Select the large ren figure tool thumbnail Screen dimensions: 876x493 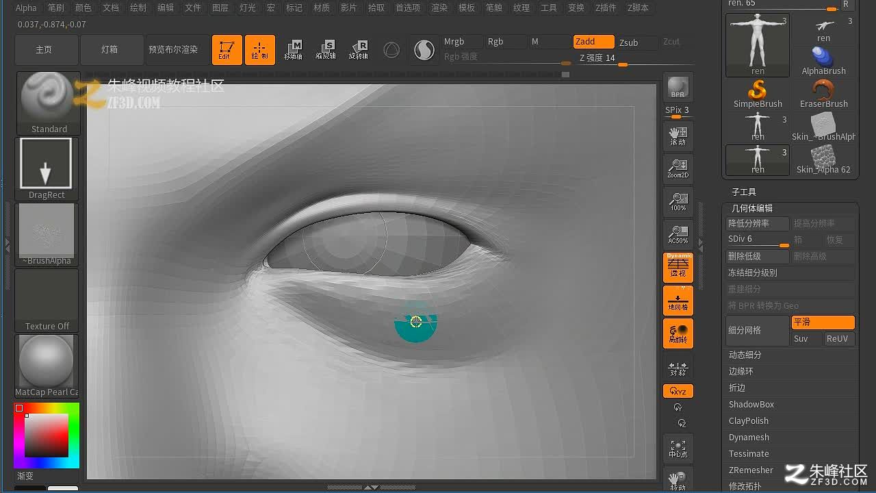[758, 45]
